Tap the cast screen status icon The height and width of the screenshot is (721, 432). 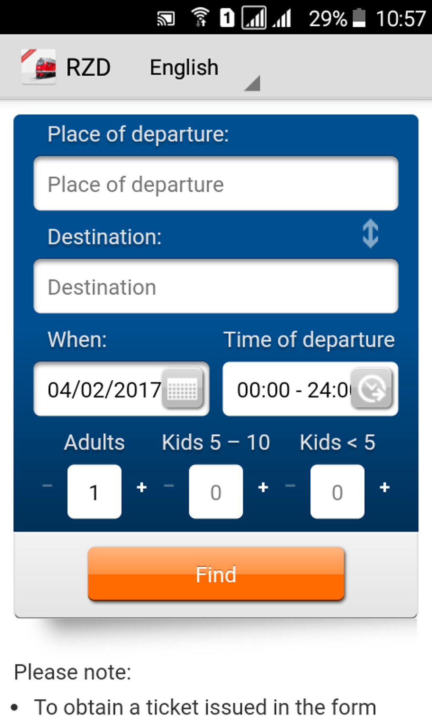click(x=166, y=19)
